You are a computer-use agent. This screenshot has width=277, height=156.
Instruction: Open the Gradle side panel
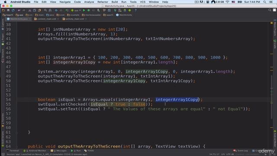point(275,44)
